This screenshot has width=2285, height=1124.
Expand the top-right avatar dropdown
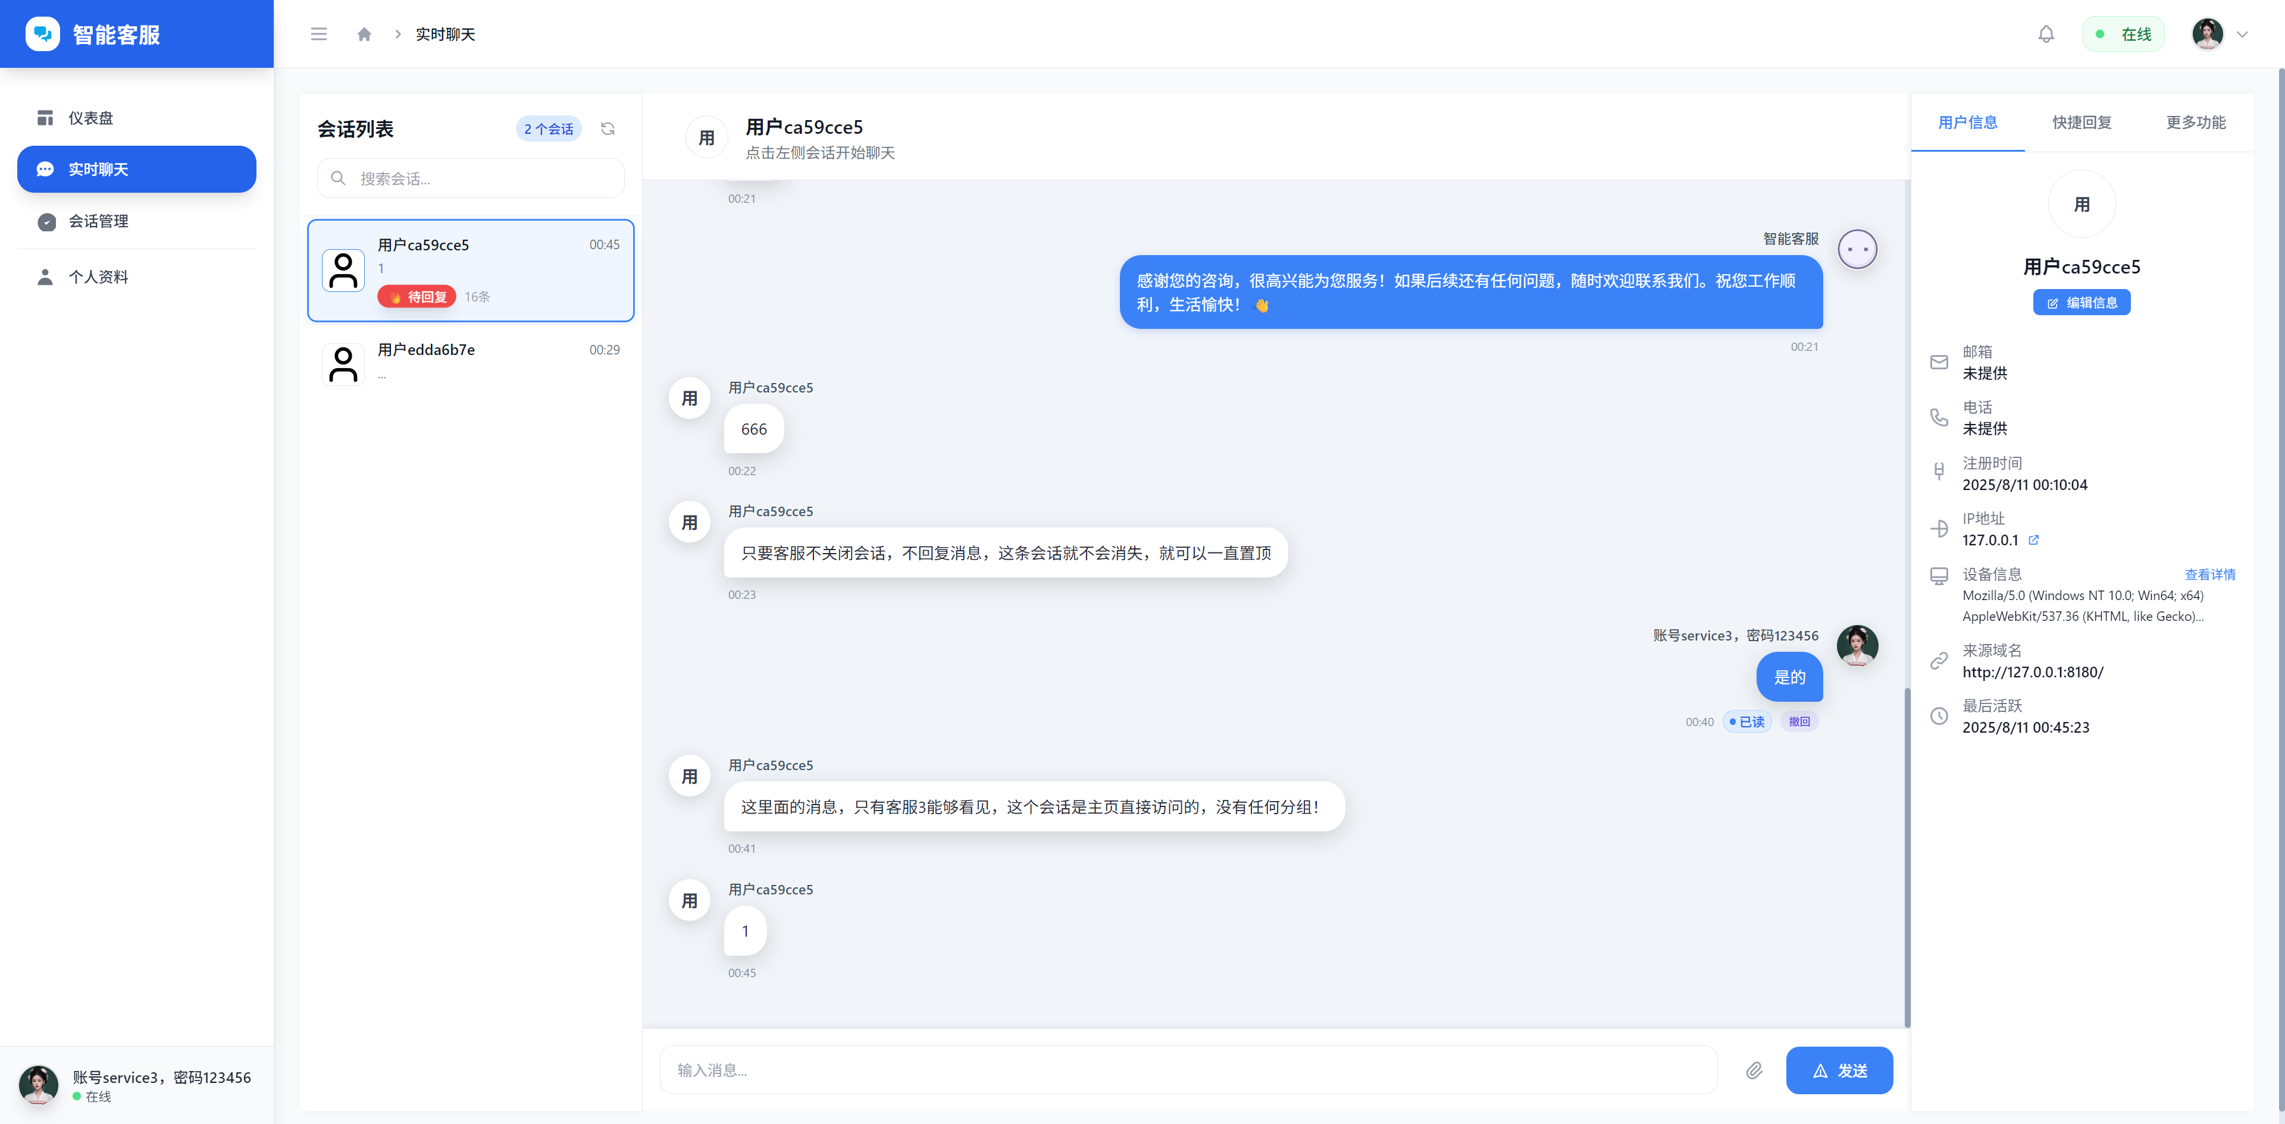pyautogui.click(x=2242, y=34)
